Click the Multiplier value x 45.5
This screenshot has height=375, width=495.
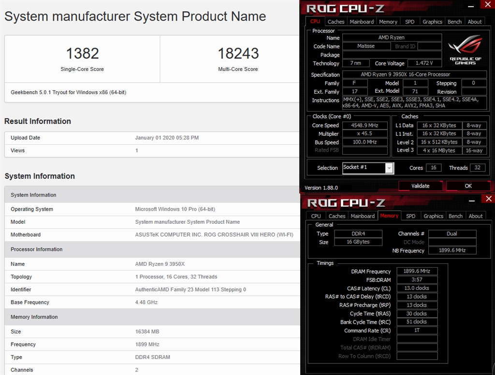(x=364, y=134)
